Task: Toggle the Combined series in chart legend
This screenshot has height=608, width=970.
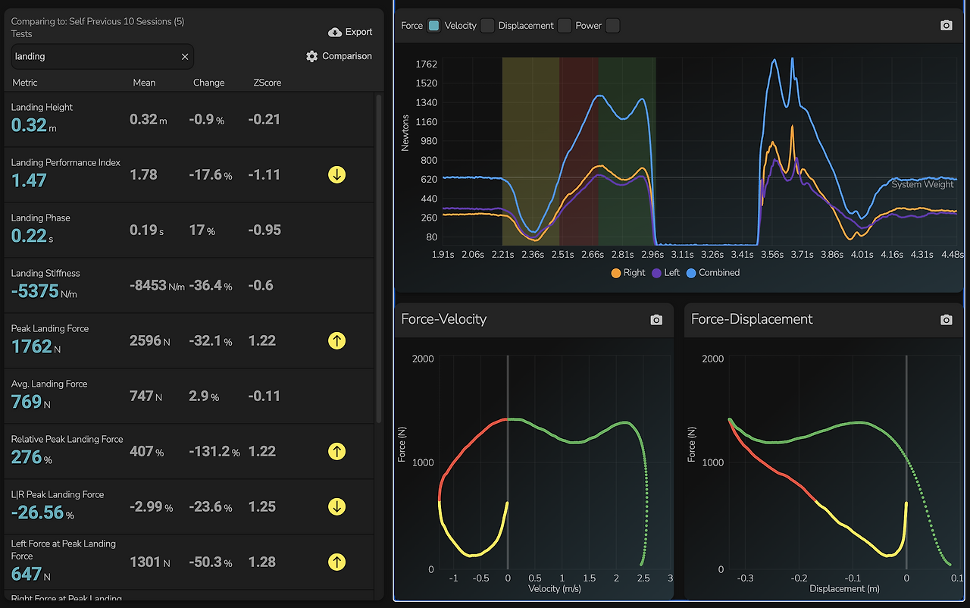Action: pos(712,273)
